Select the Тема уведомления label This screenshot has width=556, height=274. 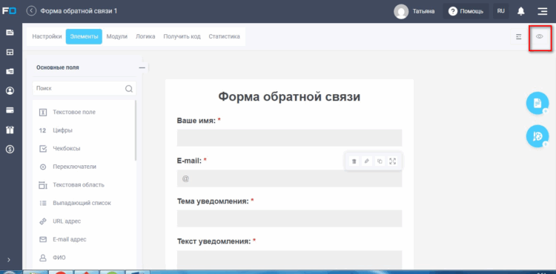(213, 201)
